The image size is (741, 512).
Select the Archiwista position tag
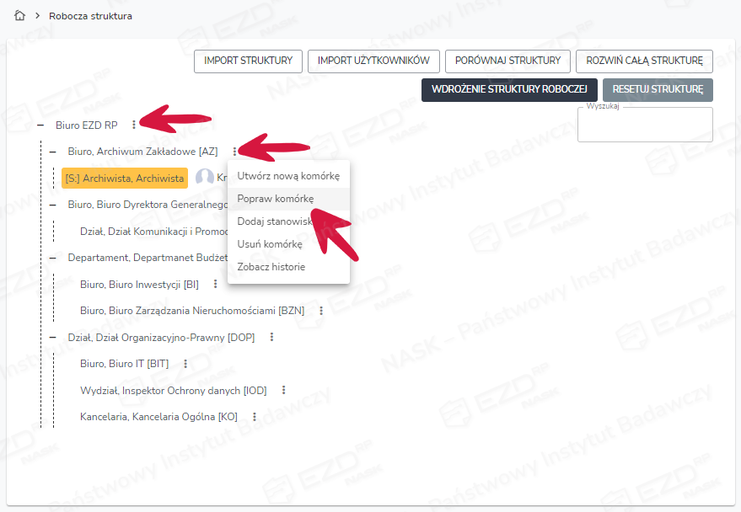coord(124,178)
